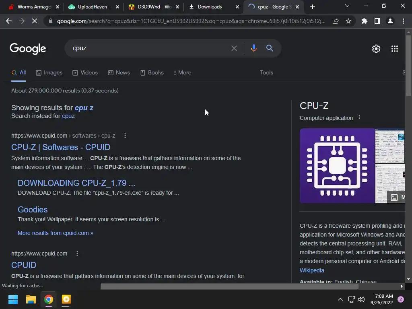Viewport: 412px width, 309px height.
Task: Click the yellow app taskbar icon
Action: [66, 299]
